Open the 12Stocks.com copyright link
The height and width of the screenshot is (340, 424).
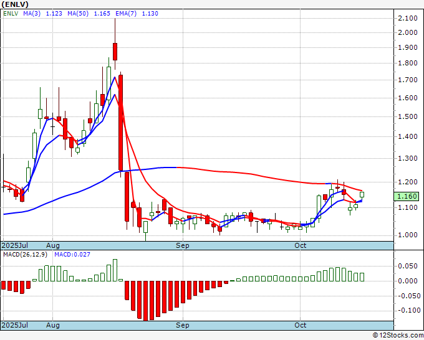coord(398,336)
